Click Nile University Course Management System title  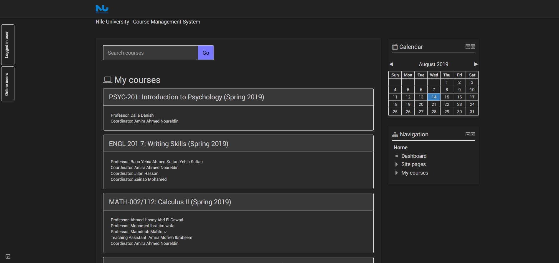(148, 22)
